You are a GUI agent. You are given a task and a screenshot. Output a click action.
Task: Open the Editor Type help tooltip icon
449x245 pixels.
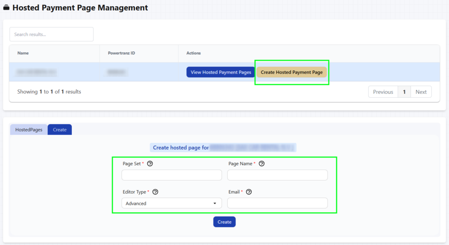pyautogui.click(x=155, y=192)
